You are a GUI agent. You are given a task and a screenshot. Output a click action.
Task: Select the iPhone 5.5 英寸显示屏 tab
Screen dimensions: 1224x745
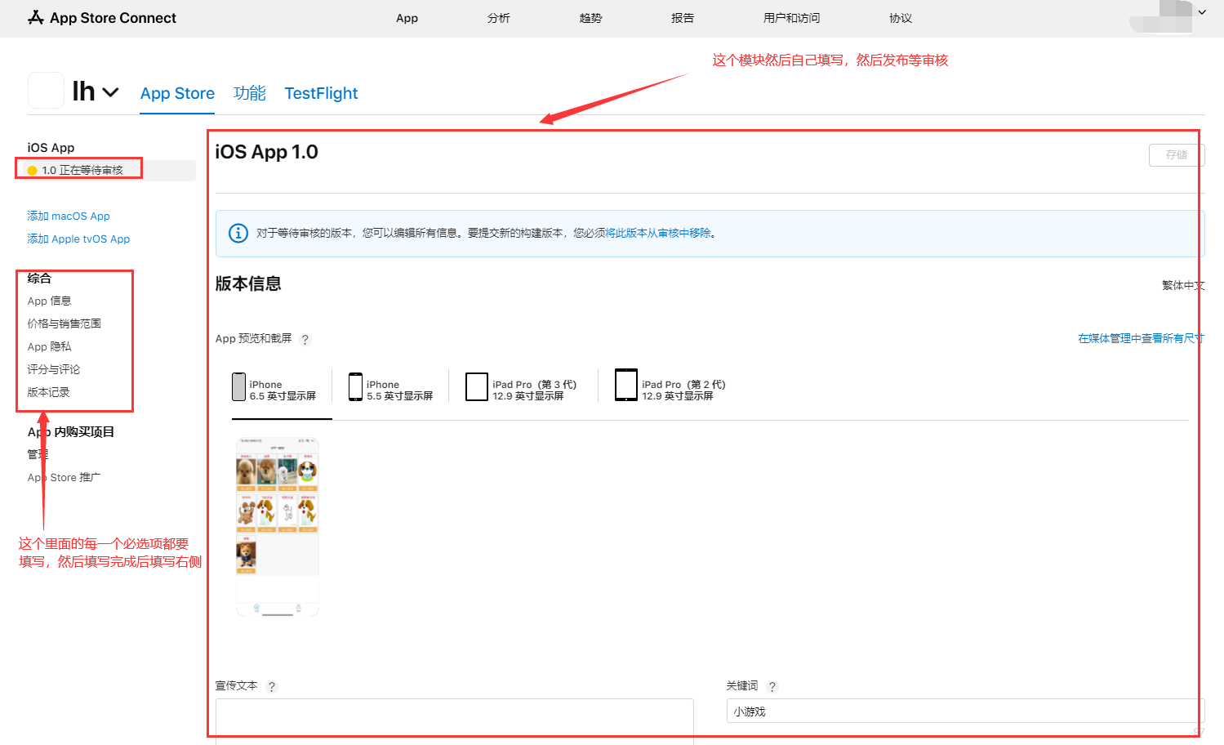point(391,388)
